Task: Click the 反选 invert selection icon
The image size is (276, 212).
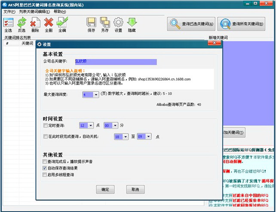Action: pos(21,22)
